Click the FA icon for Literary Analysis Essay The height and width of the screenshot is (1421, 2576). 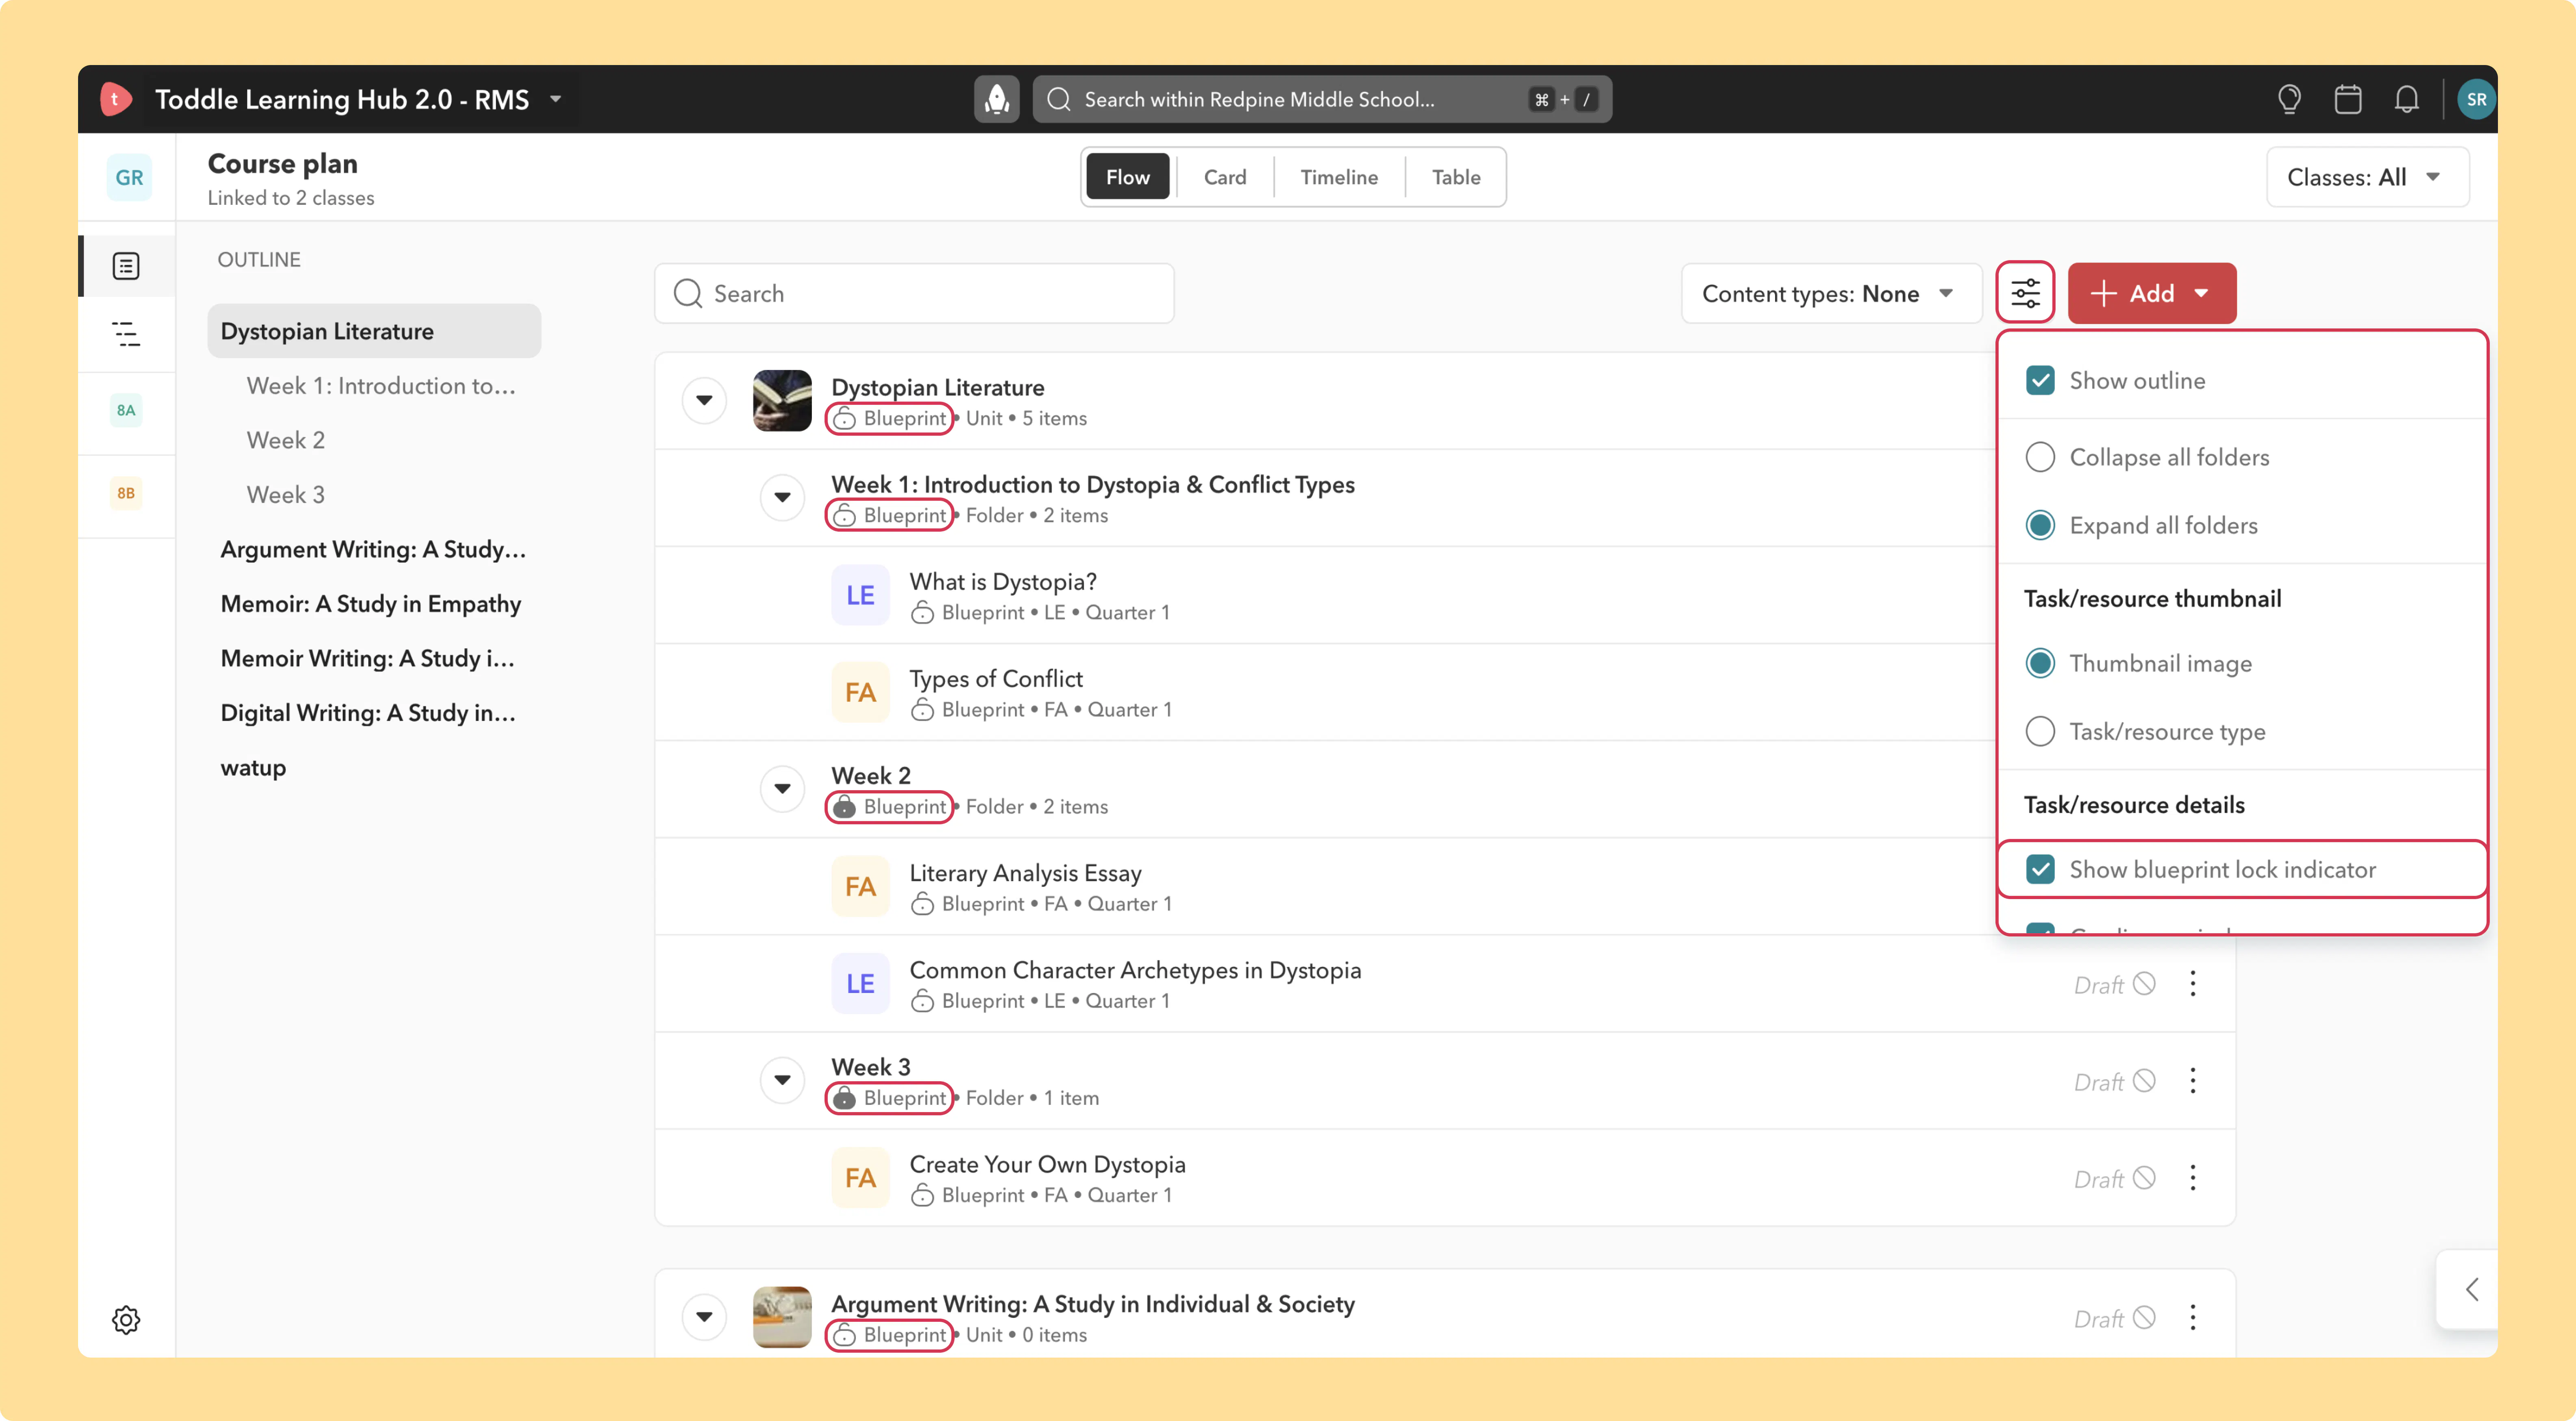(860, 886)
